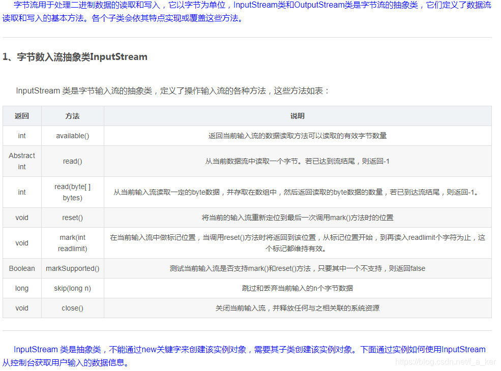Click the reset() method row
The height and width of the screenshot is (371, 501).
point(72,218)
